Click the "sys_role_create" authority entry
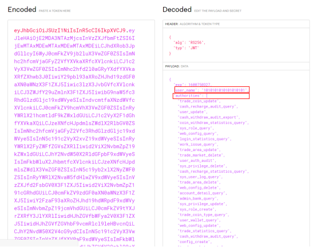This screenshot has width=317, height=247. tap(197, 209)
